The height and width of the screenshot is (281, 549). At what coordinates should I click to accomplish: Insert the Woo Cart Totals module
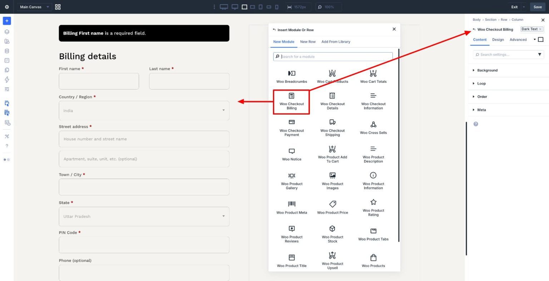[x=373, y=77]
